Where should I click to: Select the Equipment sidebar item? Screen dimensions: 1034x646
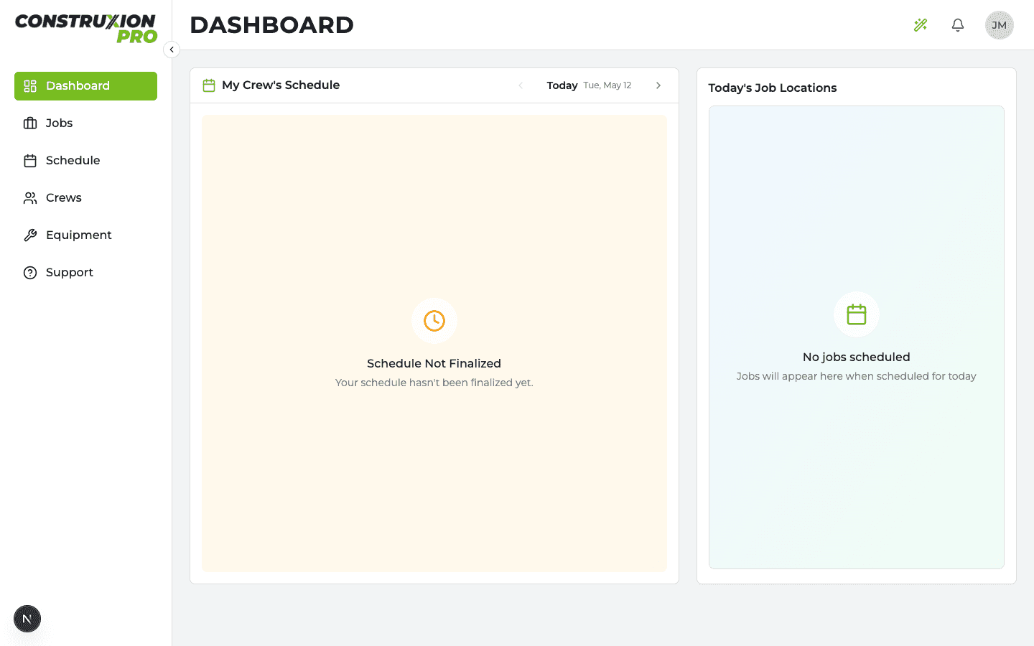coord(85,235)
